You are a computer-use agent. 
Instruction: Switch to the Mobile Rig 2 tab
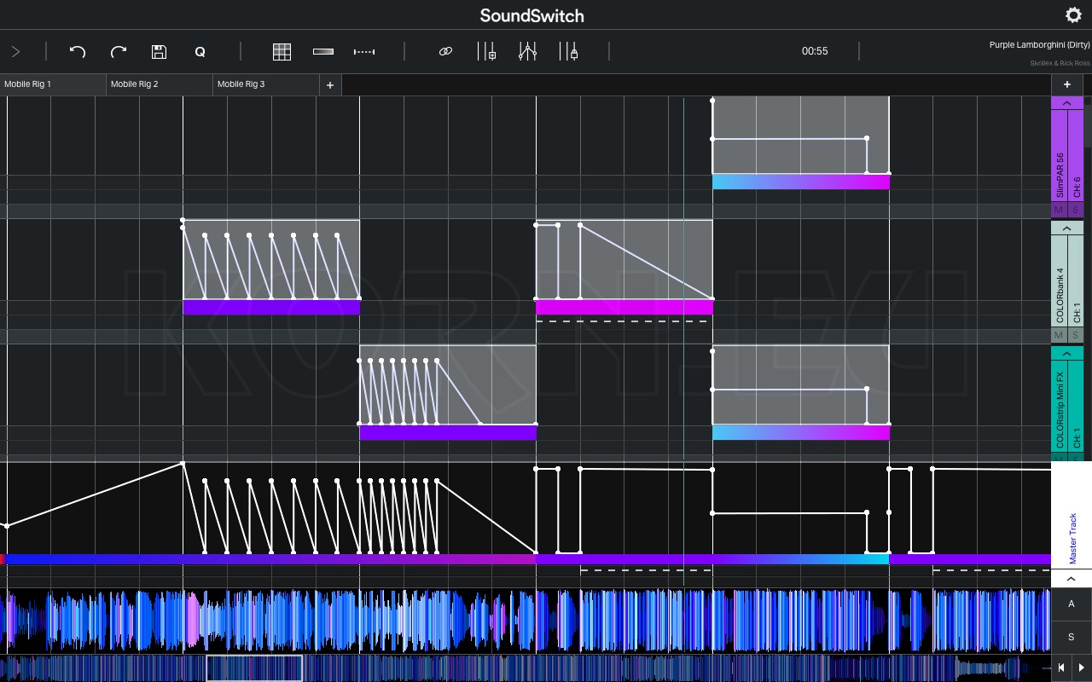159,84
